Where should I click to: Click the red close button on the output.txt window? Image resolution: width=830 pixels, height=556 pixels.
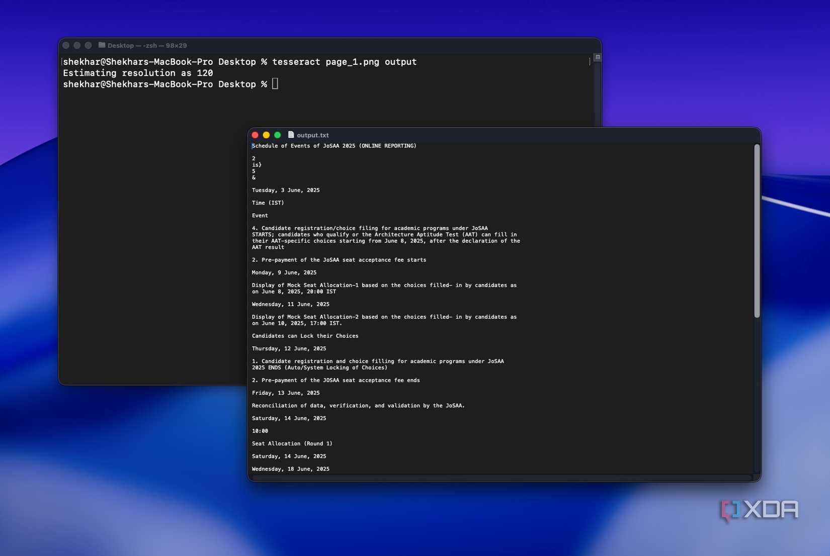click(x=255, y=135)
